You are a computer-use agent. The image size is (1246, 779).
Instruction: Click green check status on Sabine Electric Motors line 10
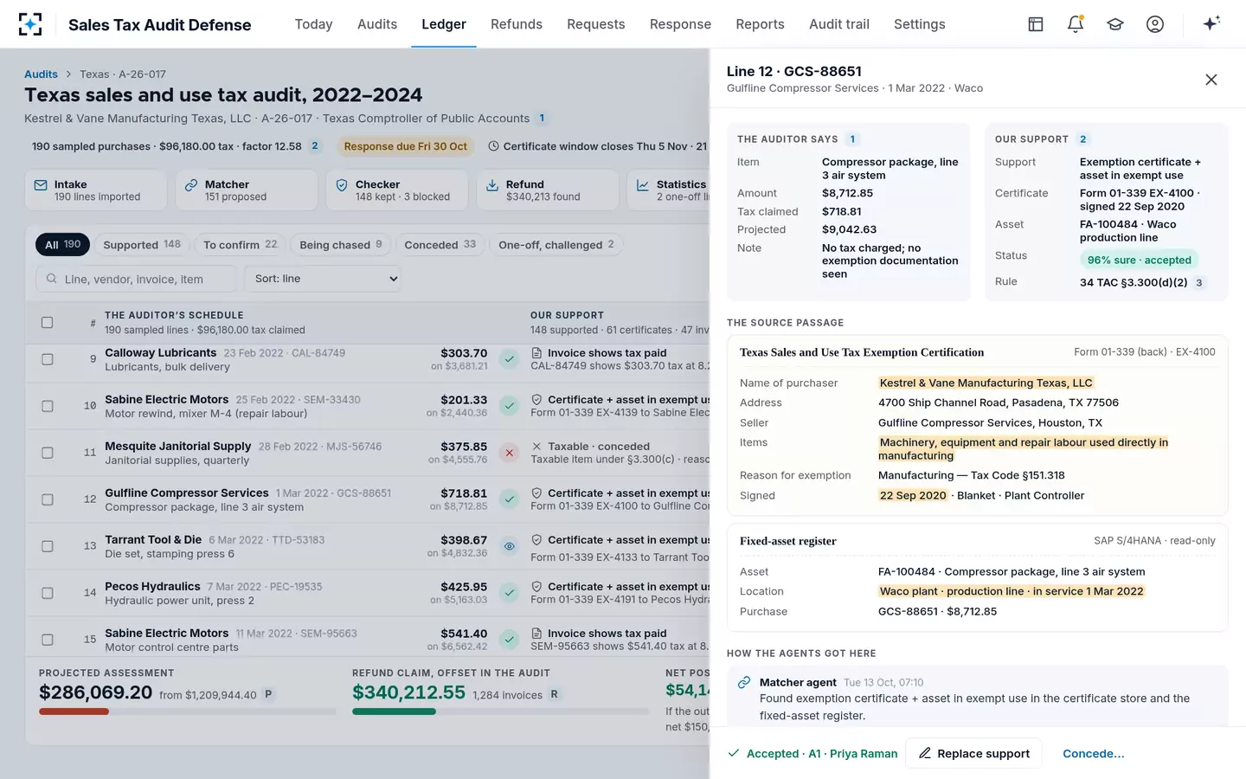(x=510, y=406)
